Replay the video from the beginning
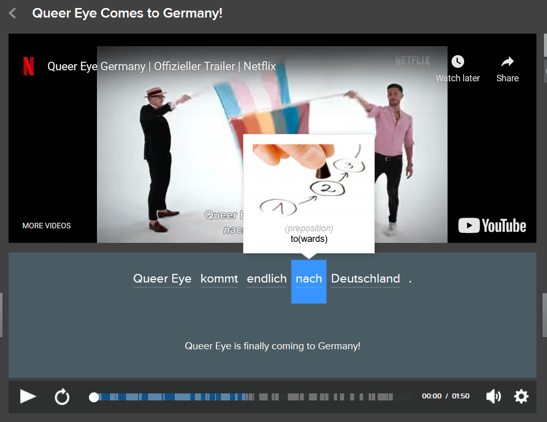The width and height of the screenshot is (547, 422). click(x=62, y=396)
